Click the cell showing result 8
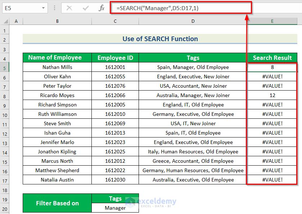This screenshot has height=214, width=302. (x=272, y=67)
